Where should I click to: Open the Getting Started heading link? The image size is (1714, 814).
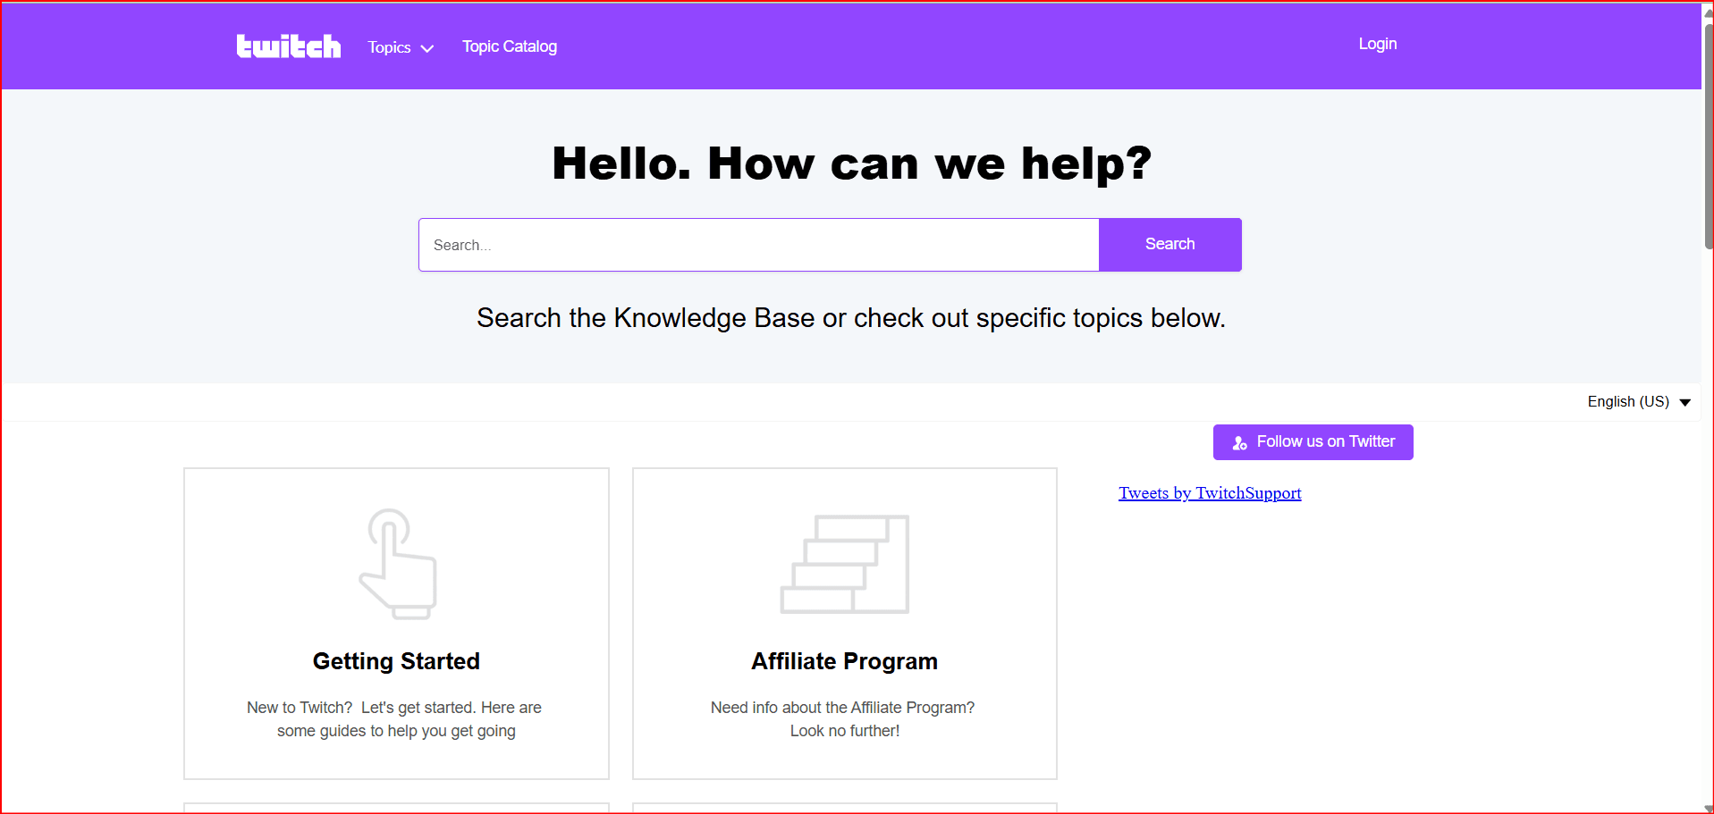click(x=396, y=661)
